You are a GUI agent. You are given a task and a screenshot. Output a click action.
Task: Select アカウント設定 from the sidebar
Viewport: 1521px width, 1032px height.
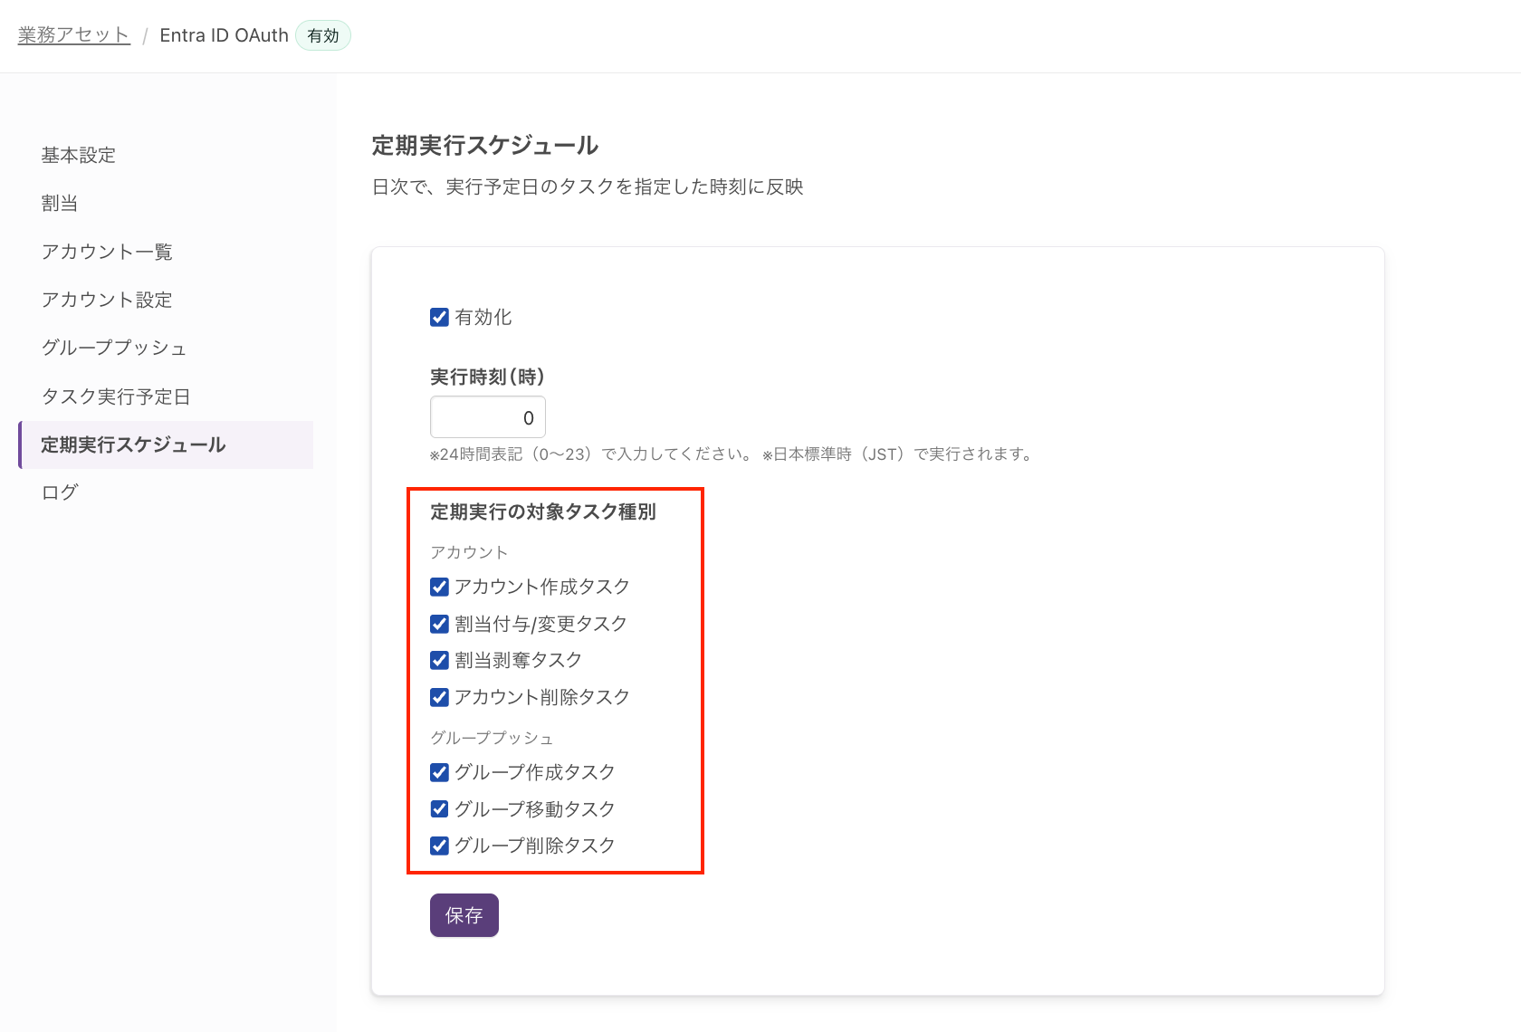[107, 300]
